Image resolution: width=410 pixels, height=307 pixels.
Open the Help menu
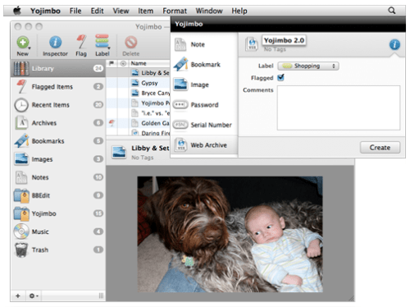click(x=239, y=11)
